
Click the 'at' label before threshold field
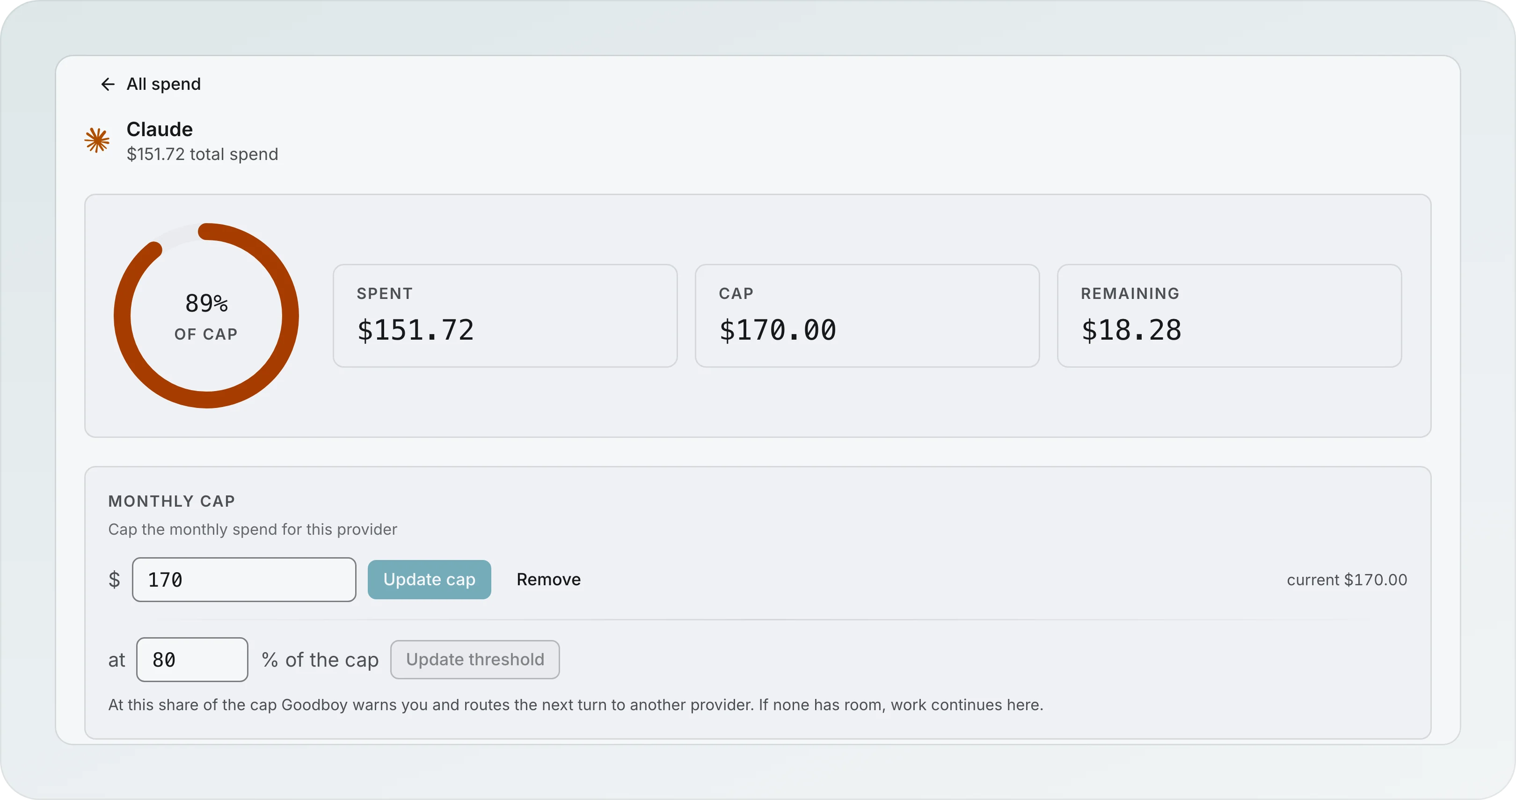pos(117,660)
